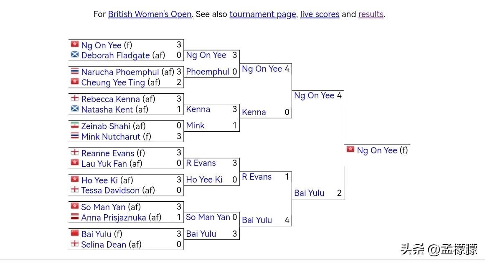Go to the tournament page link
The image size is (485, 263).
tap(262, 14)
